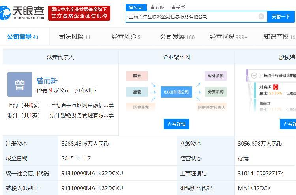Screen dimensions: 296x195
Task: Select the 查关系 search tab
Action: (x=178, y=7)
